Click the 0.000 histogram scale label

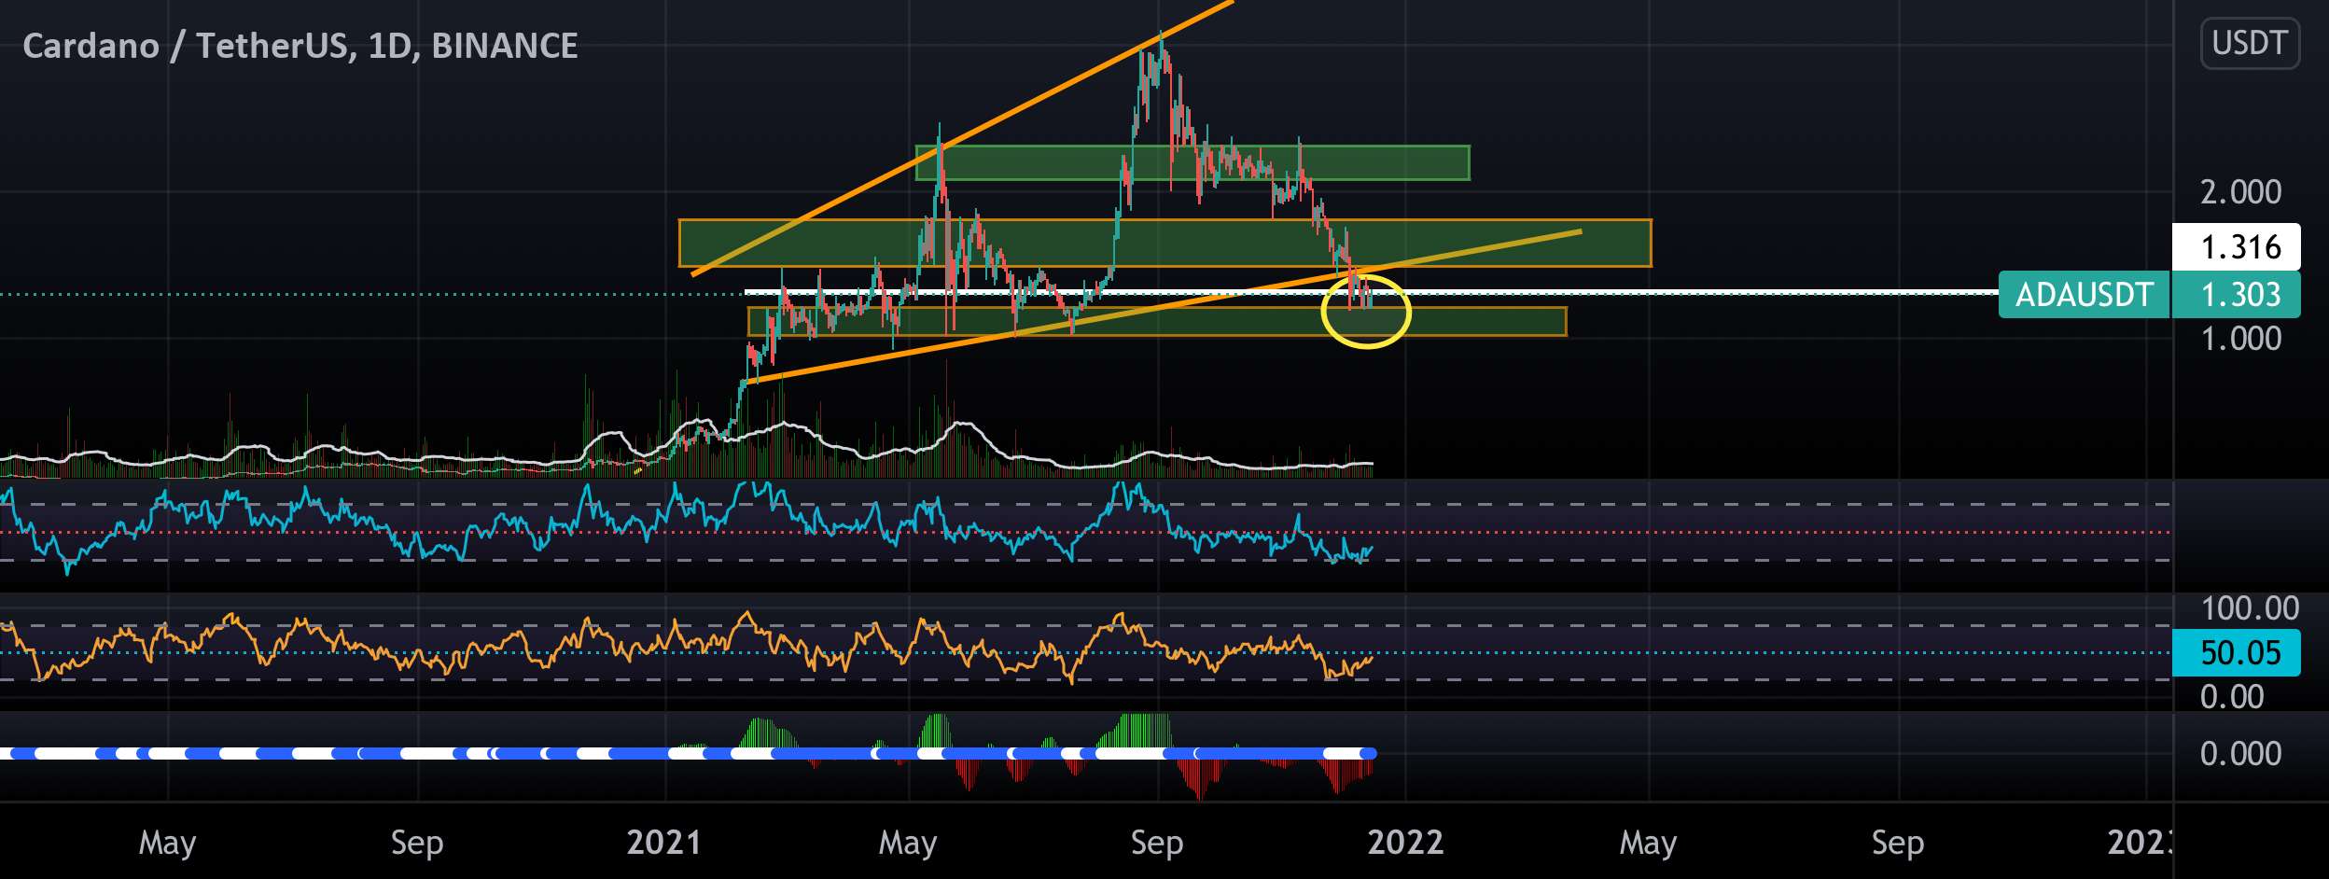2239,753
